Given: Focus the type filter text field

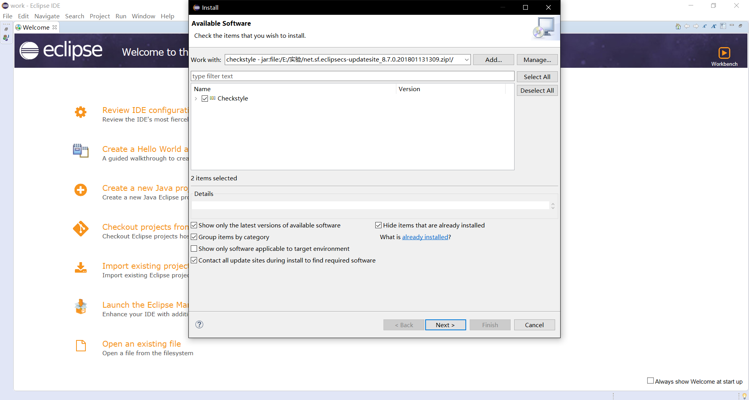Looking at the screenshot, I should pos(353,76).
